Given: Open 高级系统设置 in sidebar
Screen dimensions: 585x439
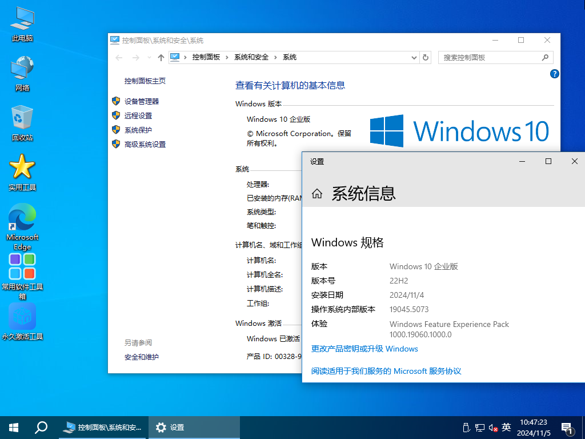Looking at the screenshot, I should point(145,145).
